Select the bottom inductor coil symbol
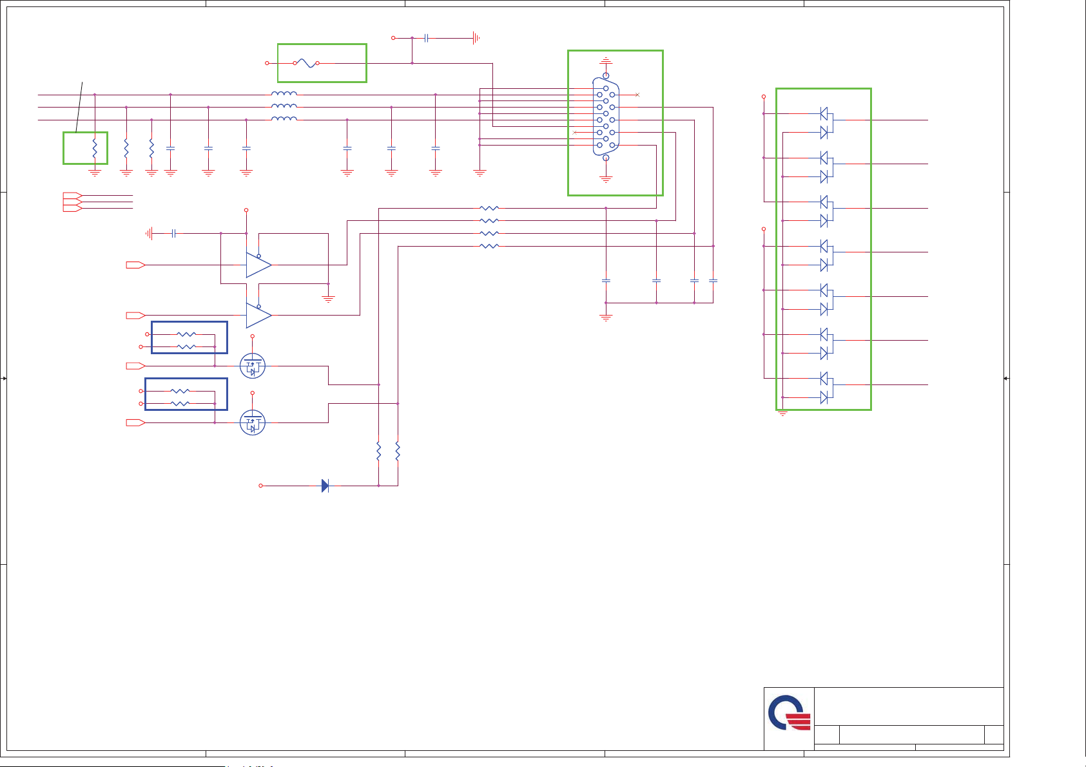This screenshot has width=1086, height=767. coord(284,118)
